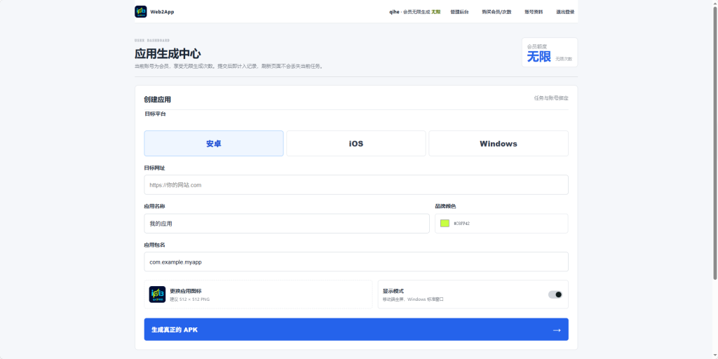
Task: Click the app icon thumbnail to change it
Action: [x=157, y=294]
